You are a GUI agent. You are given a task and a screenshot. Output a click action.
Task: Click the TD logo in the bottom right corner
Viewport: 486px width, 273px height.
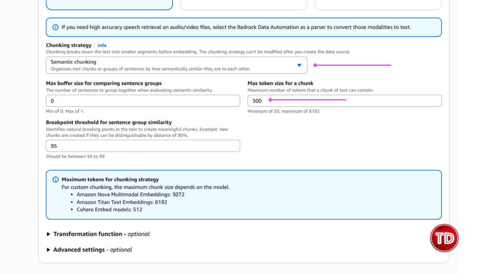[444, 238]
